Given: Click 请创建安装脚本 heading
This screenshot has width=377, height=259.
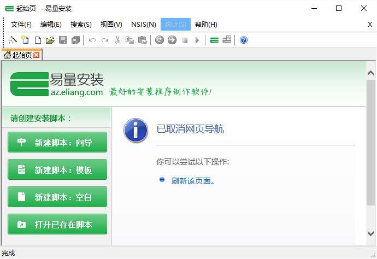Looking at the screenshot, I should point(40,119).
